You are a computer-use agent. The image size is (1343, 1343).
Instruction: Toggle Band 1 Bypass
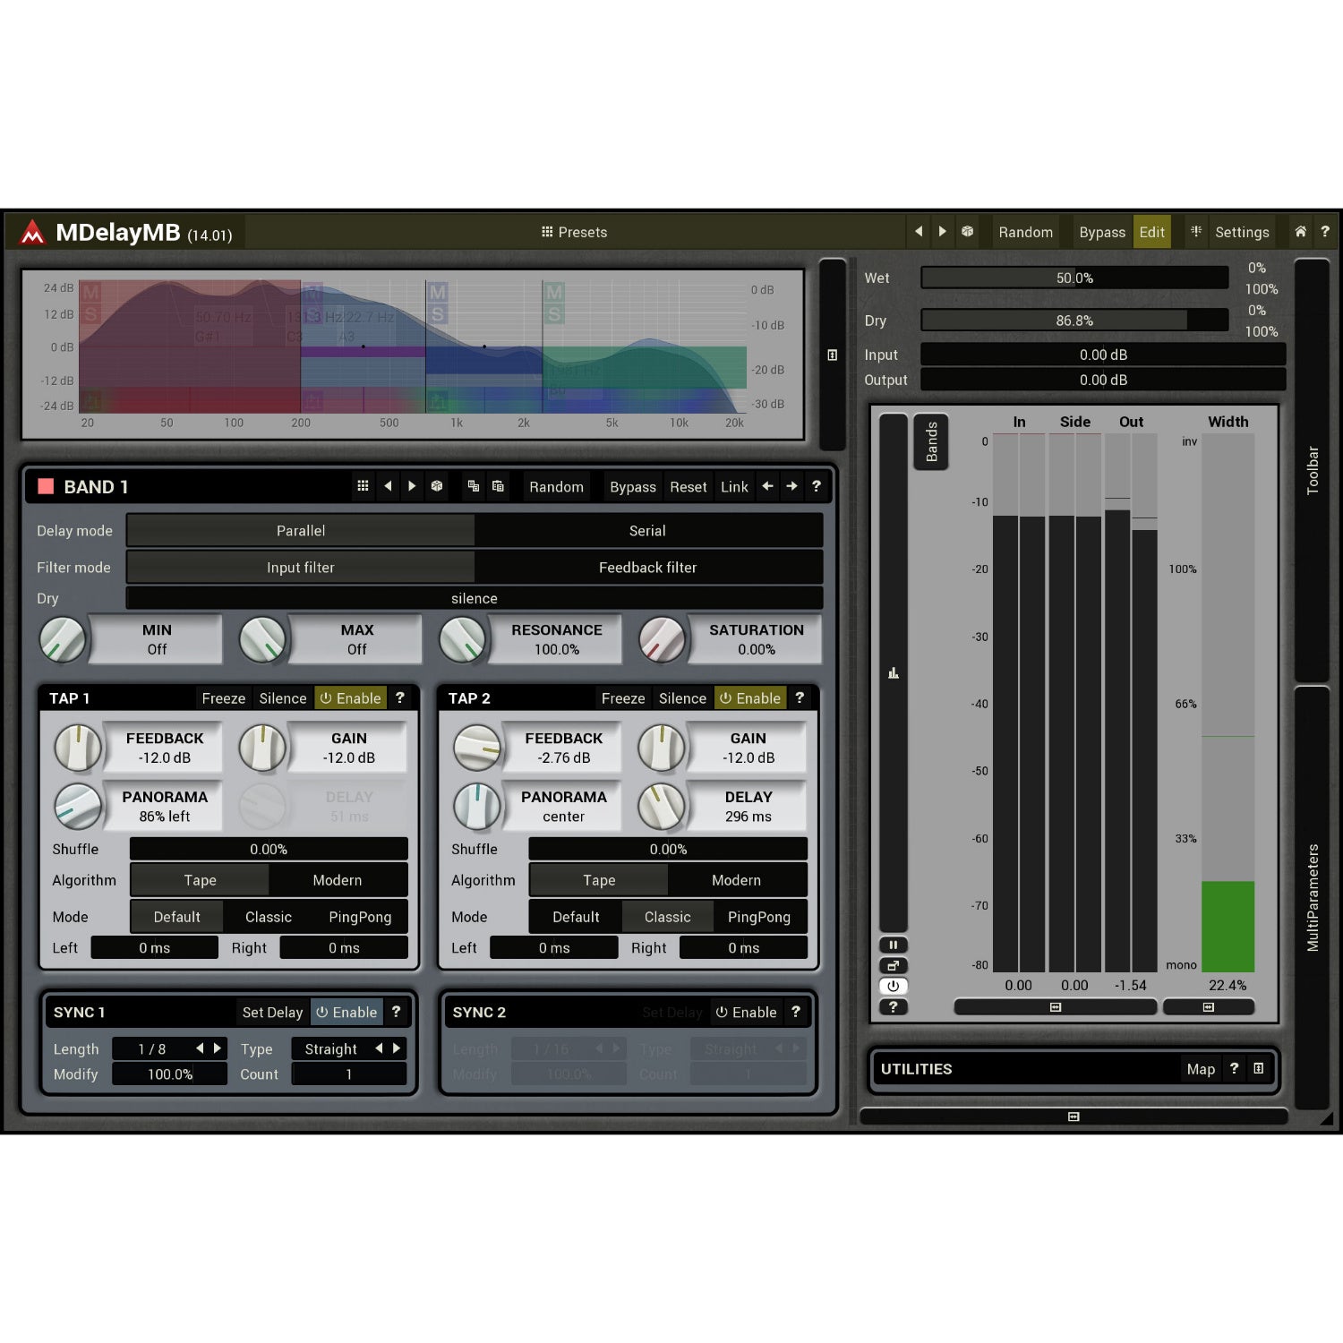(633, 487)
